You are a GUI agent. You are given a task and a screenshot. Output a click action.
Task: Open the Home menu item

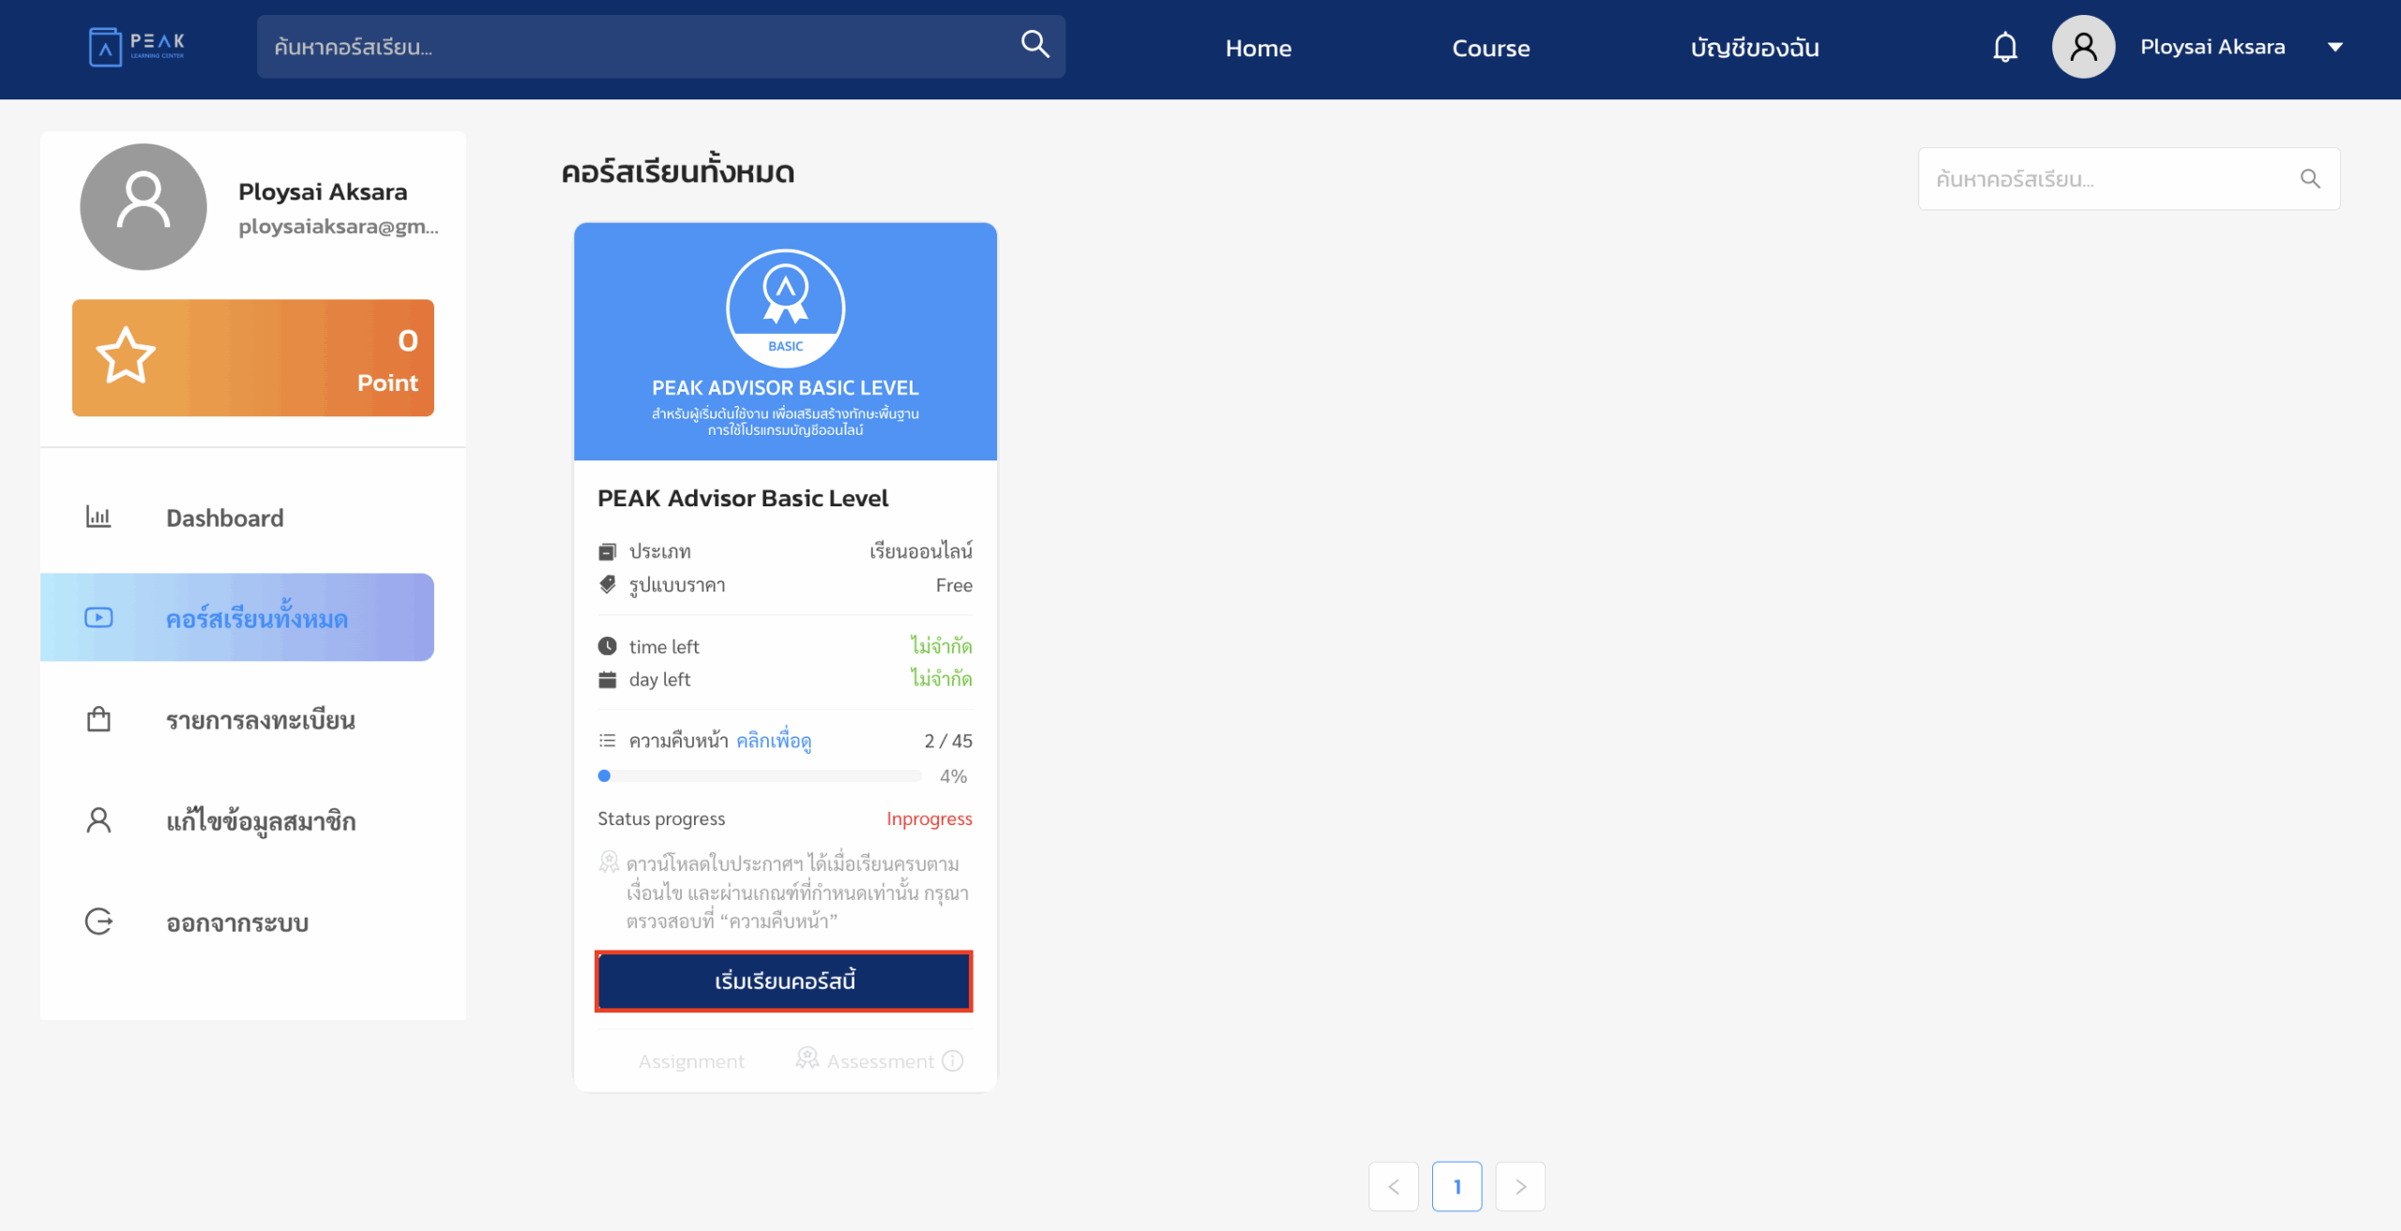click(x=1258, y=48)
